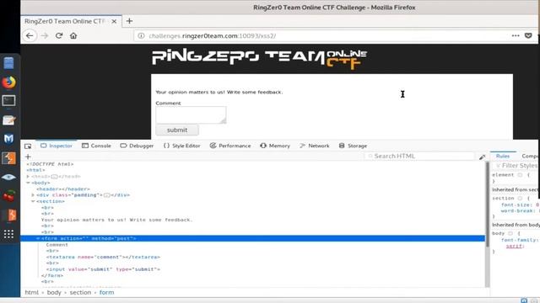Open Files from the dock
The image size is (540, 303).
[8, 63]
